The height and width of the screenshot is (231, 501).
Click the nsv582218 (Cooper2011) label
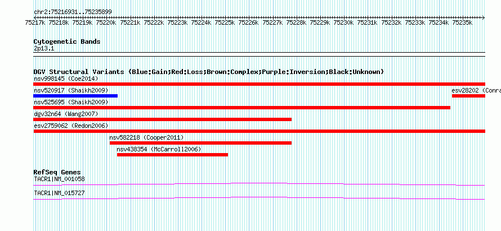click(x=147, y=137)
